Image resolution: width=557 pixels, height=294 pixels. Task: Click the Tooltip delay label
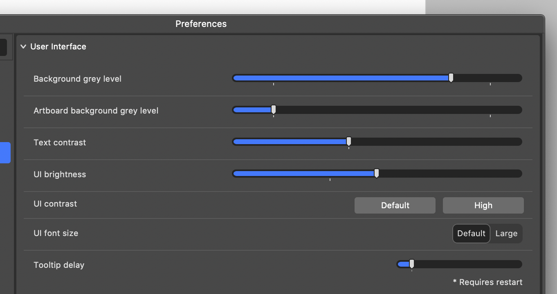[x=59, y=265]
